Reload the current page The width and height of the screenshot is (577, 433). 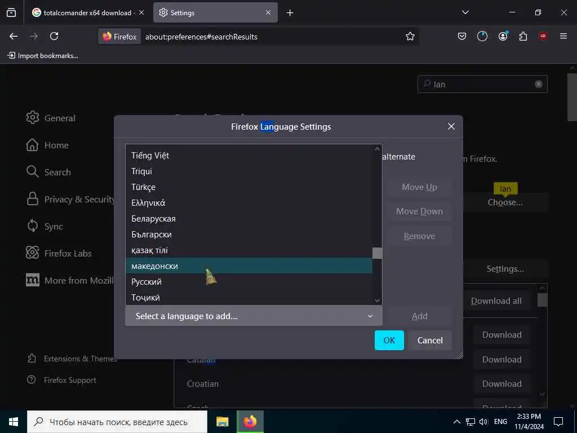(54, 36)
